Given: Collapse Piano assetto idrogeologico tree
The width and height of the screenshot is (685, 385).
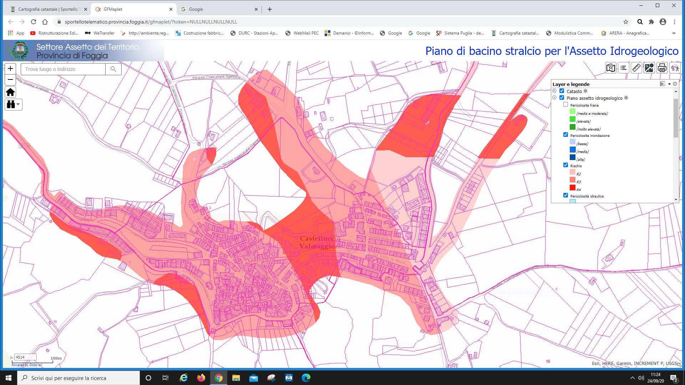Looking at the screenshot, I should coord(554,98).
